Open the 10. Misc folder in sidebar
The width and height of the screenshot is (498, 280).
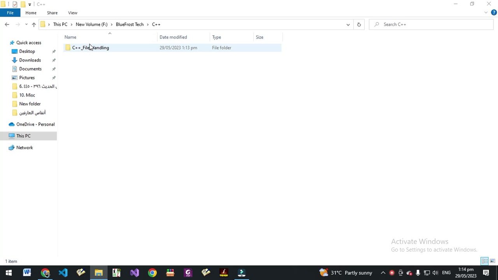(x=27, y=95)
